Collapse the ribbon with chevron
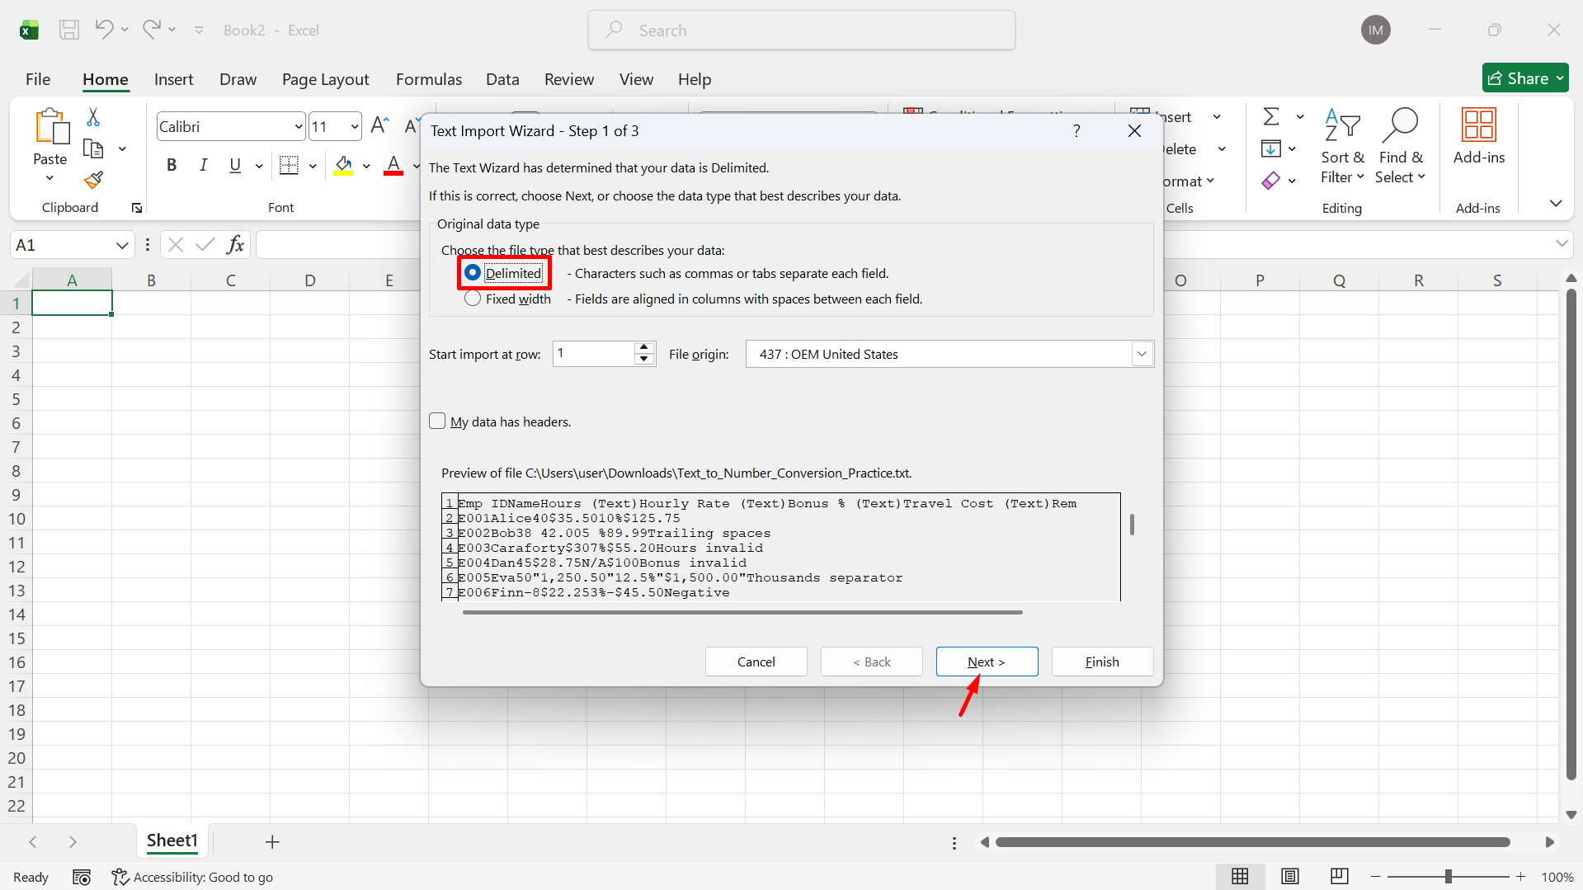 pyautogui.click(x=1556, y=203)
